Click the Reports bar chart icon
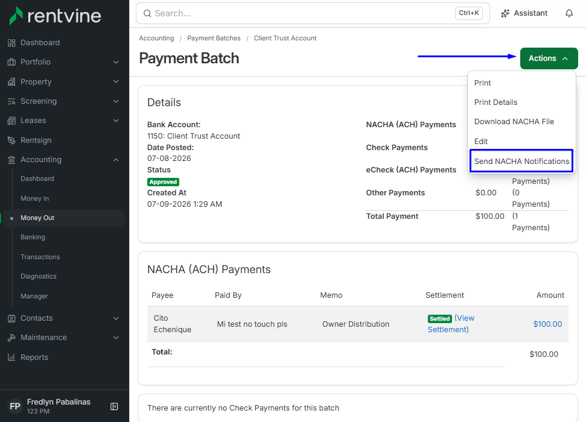This screenshot has height=422, width=586. click(x=11, y=357)
